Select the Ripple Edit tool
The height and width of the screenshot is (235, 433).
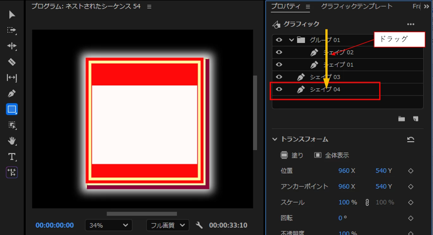(x=12, y=46)
